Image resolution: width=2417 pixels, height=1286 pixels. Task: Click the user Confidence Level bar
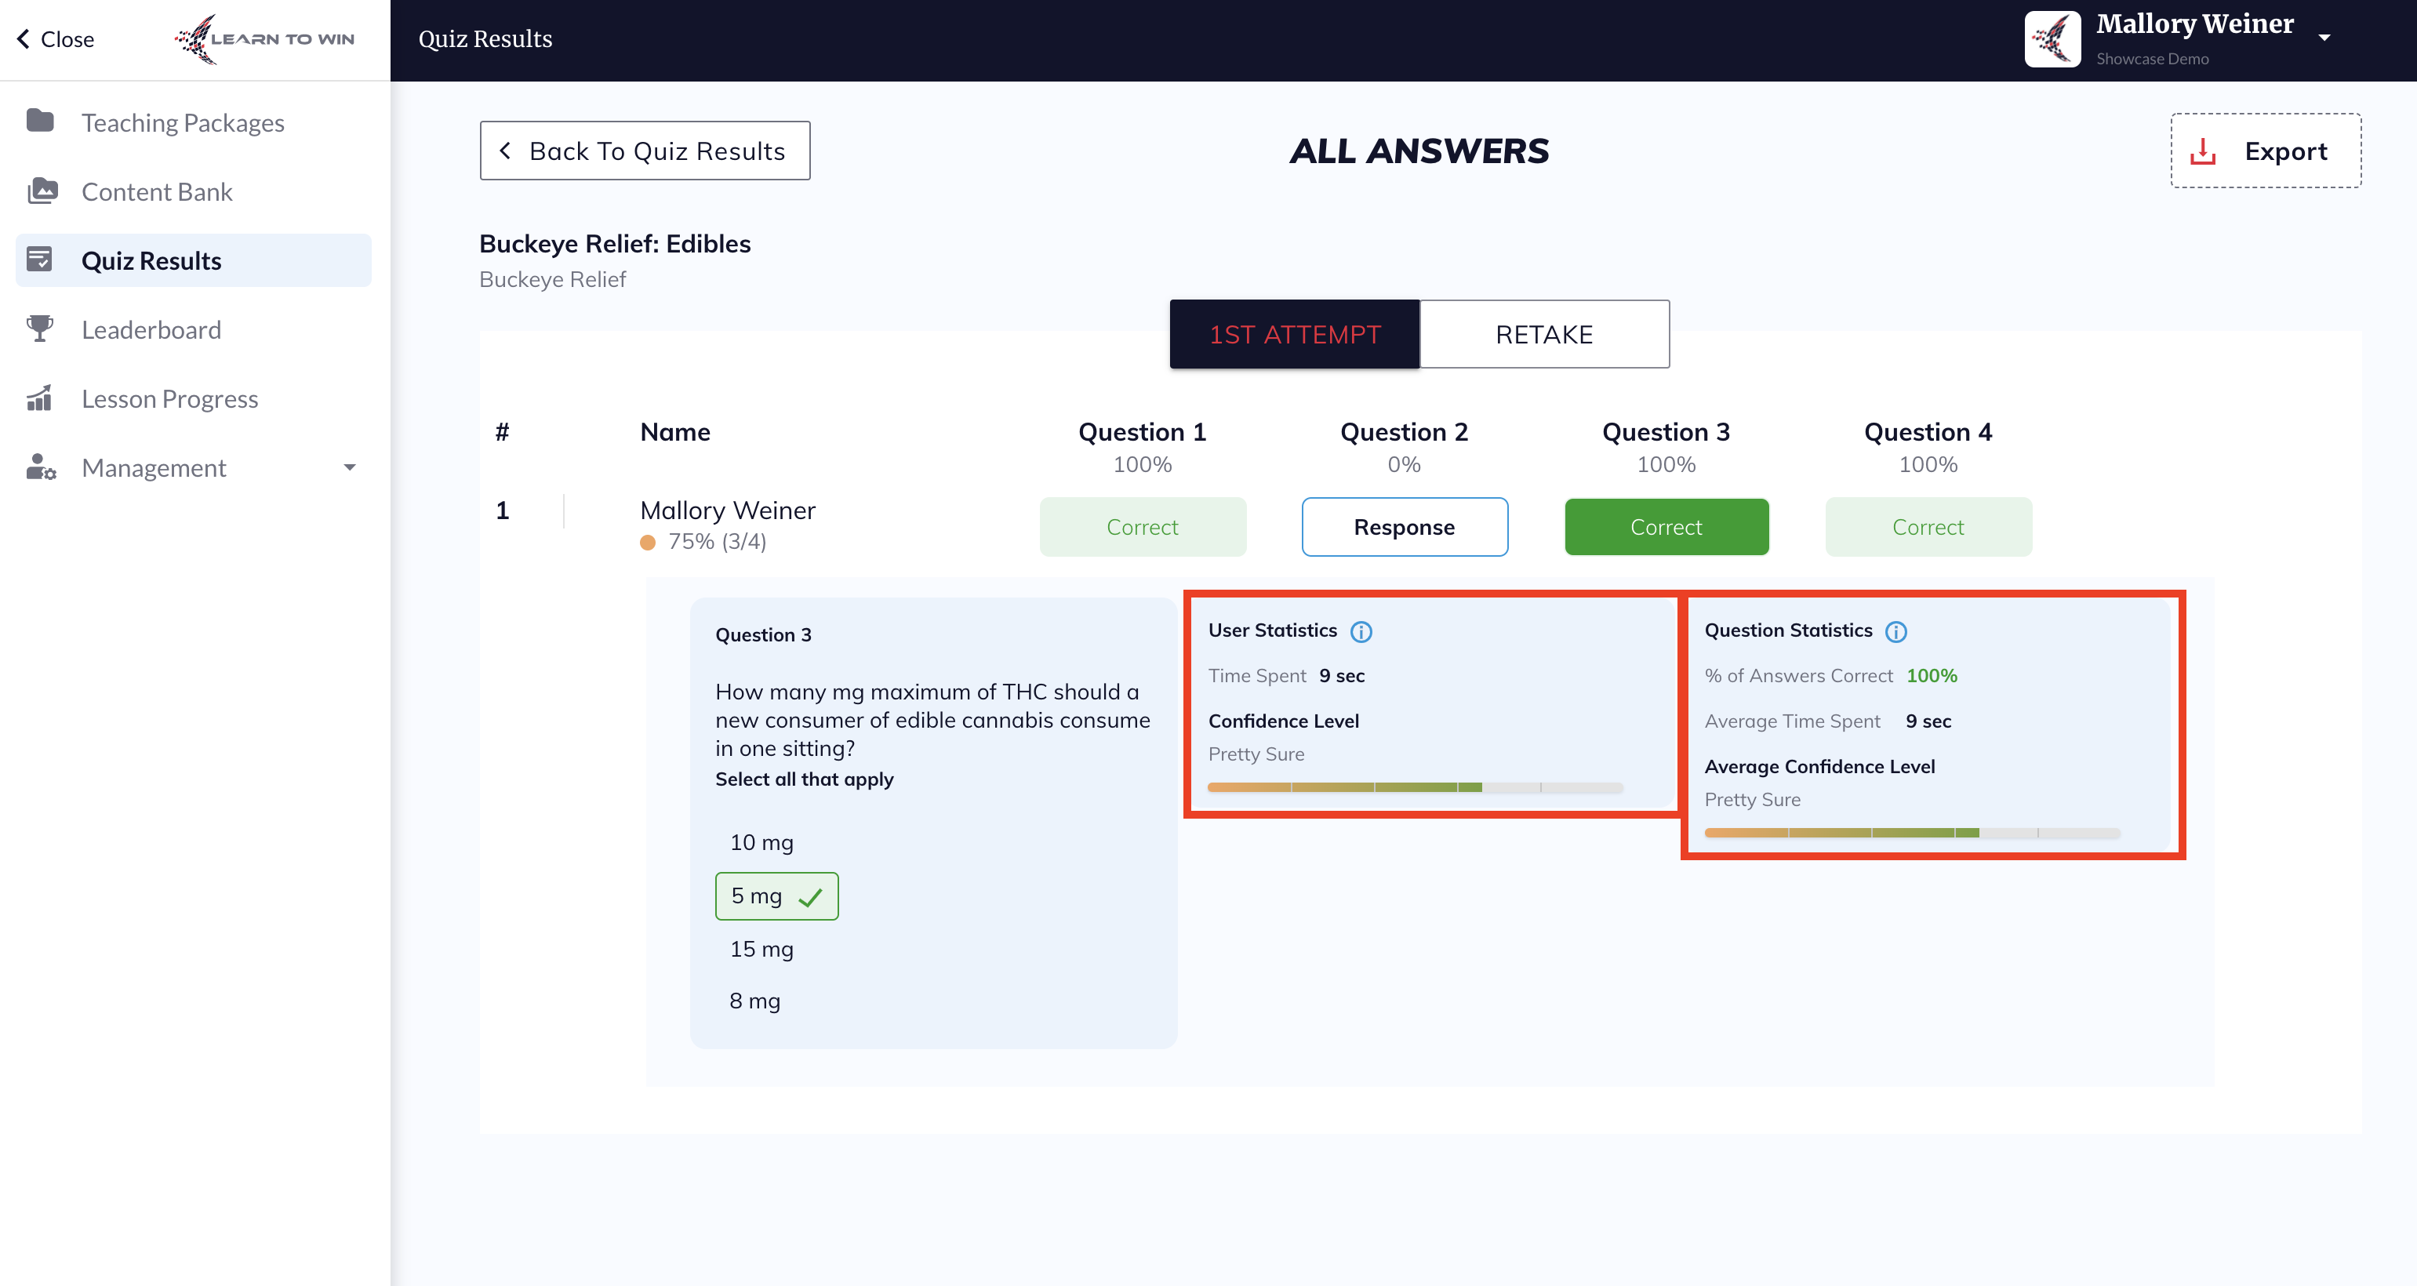pyautogui.click(x=1414, y=787)
